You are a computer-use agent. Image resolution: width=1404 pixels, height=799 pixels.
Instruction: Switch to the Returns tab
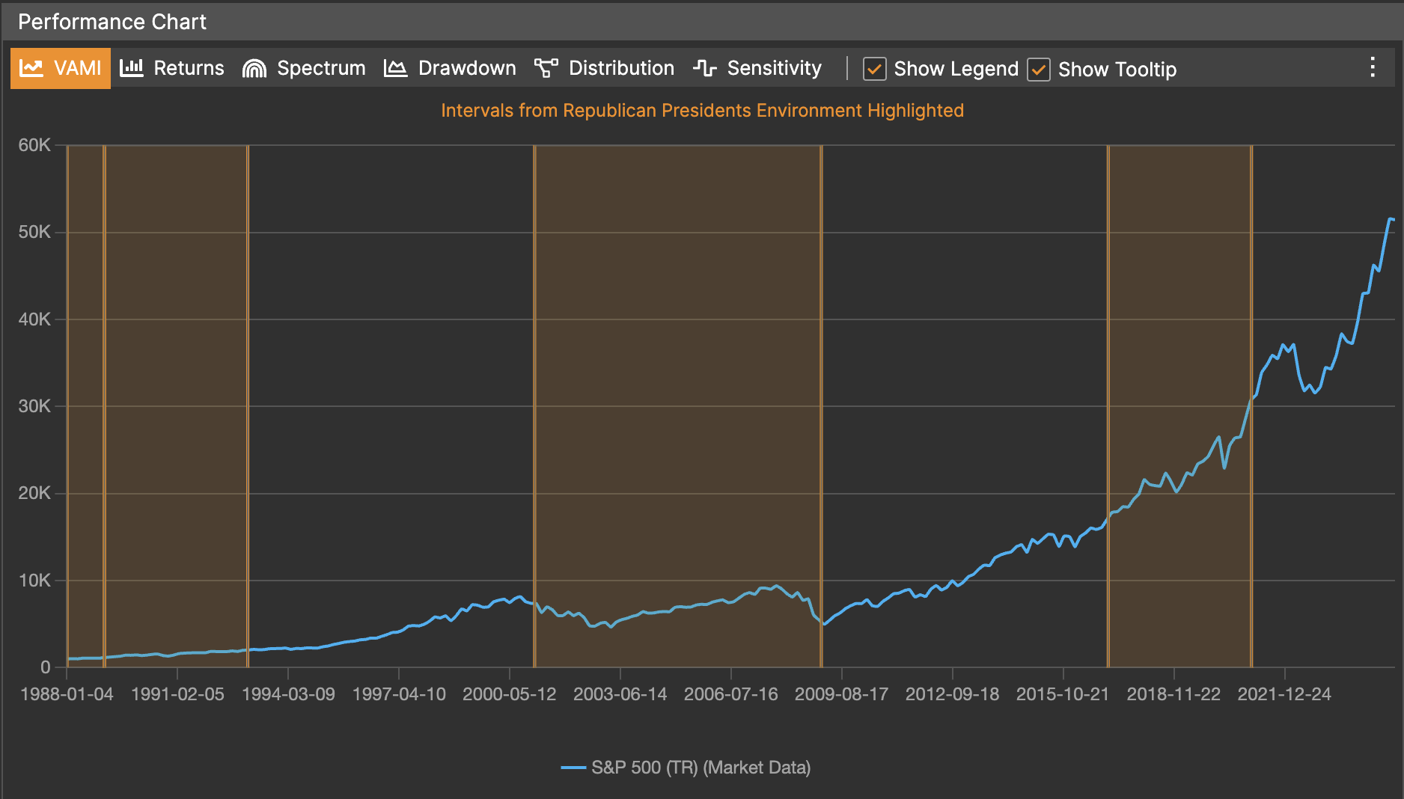click(188, 68)
